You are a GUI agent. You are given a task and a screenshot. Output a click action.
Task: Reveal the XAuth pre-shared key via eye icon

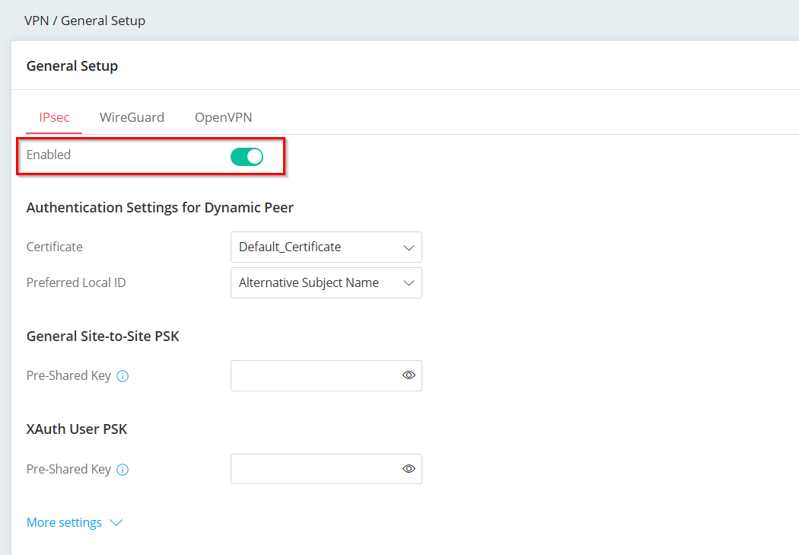[x=409, y=469]
